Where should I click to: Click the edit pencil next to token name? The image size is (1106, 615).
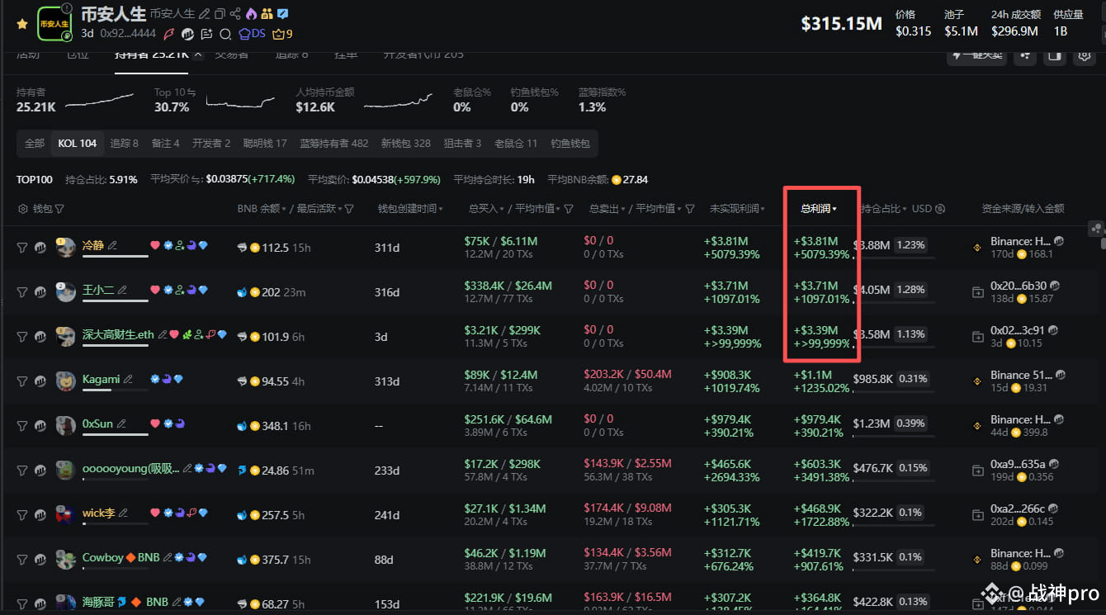click(x=205, y=14)
